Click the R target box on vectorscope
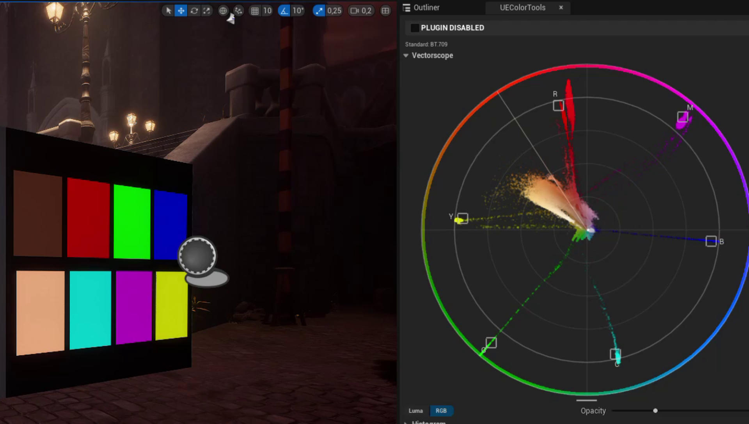749x424 pixels. point(558,105)
